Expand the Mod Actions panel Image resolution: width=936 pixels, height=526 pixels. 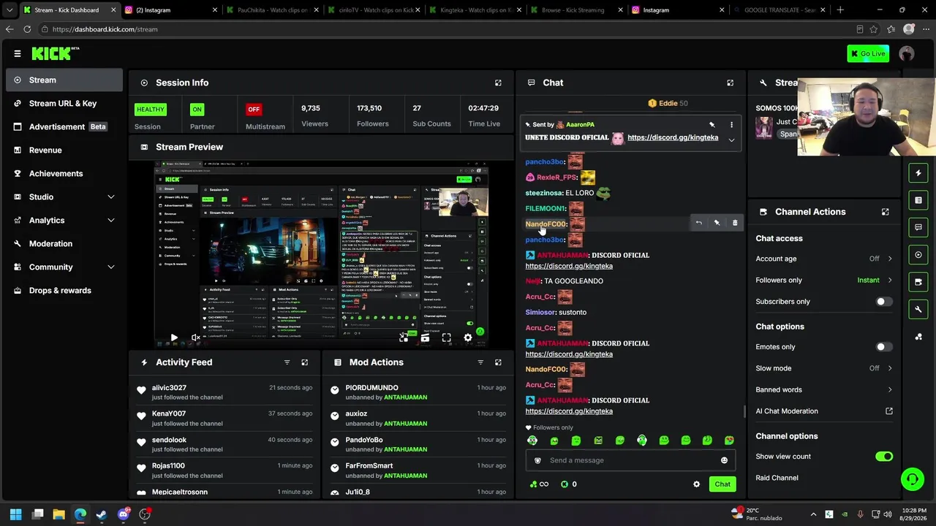click(498, 362)
